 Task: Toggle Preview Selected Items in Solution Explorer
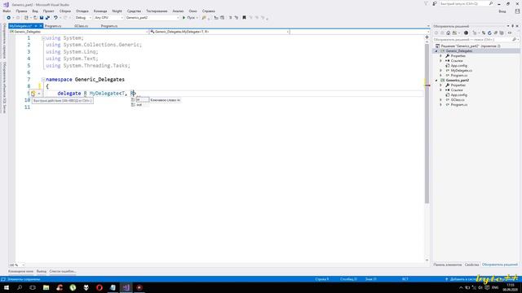[x=510, y=33]
